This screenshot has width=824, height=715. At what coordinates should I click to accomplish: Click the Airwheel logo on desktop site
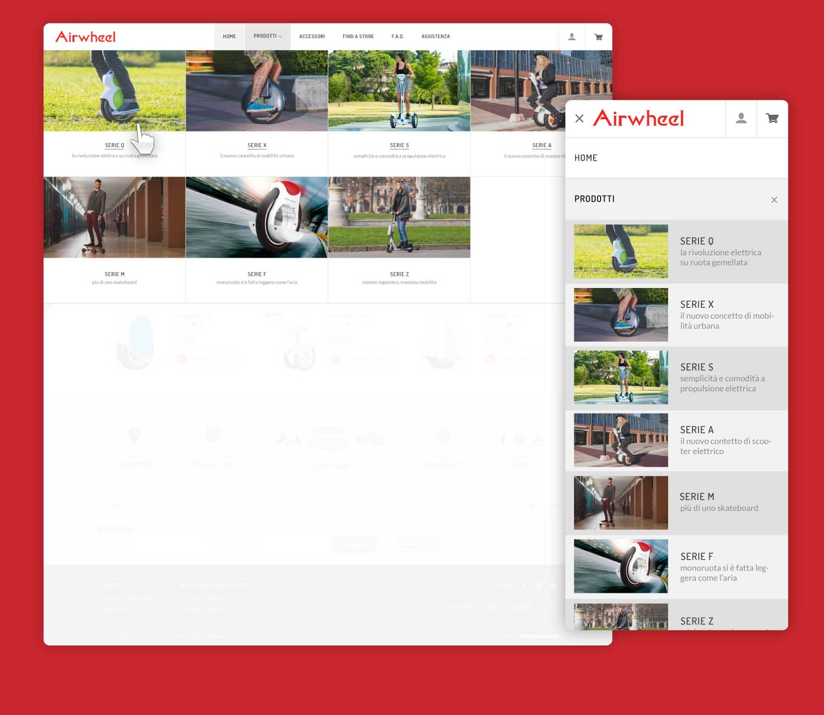click(x=85, y=37)
